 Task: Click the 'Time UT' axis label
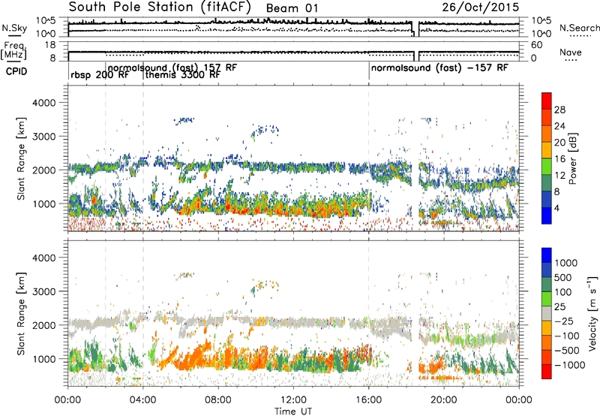tap(293, 411)
